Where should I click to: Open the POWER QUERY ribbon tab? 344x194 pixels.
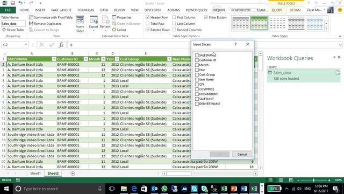197,10
